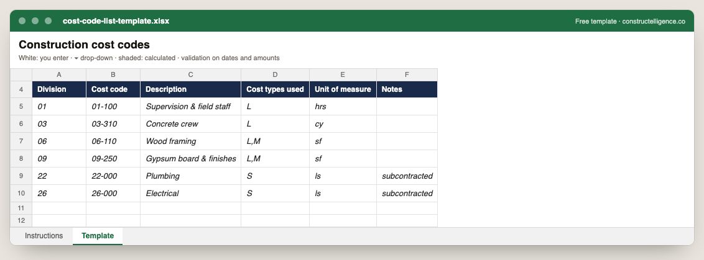Click the Concrete crew description cell
The height and width of the screenshot is (260, 704).
click(x=190, y=123)
